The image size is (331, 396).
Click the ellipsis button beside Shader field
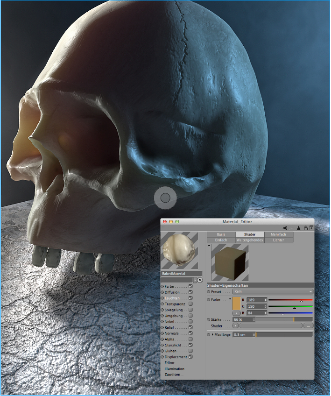pyautogui.click(x=308, y=325)
